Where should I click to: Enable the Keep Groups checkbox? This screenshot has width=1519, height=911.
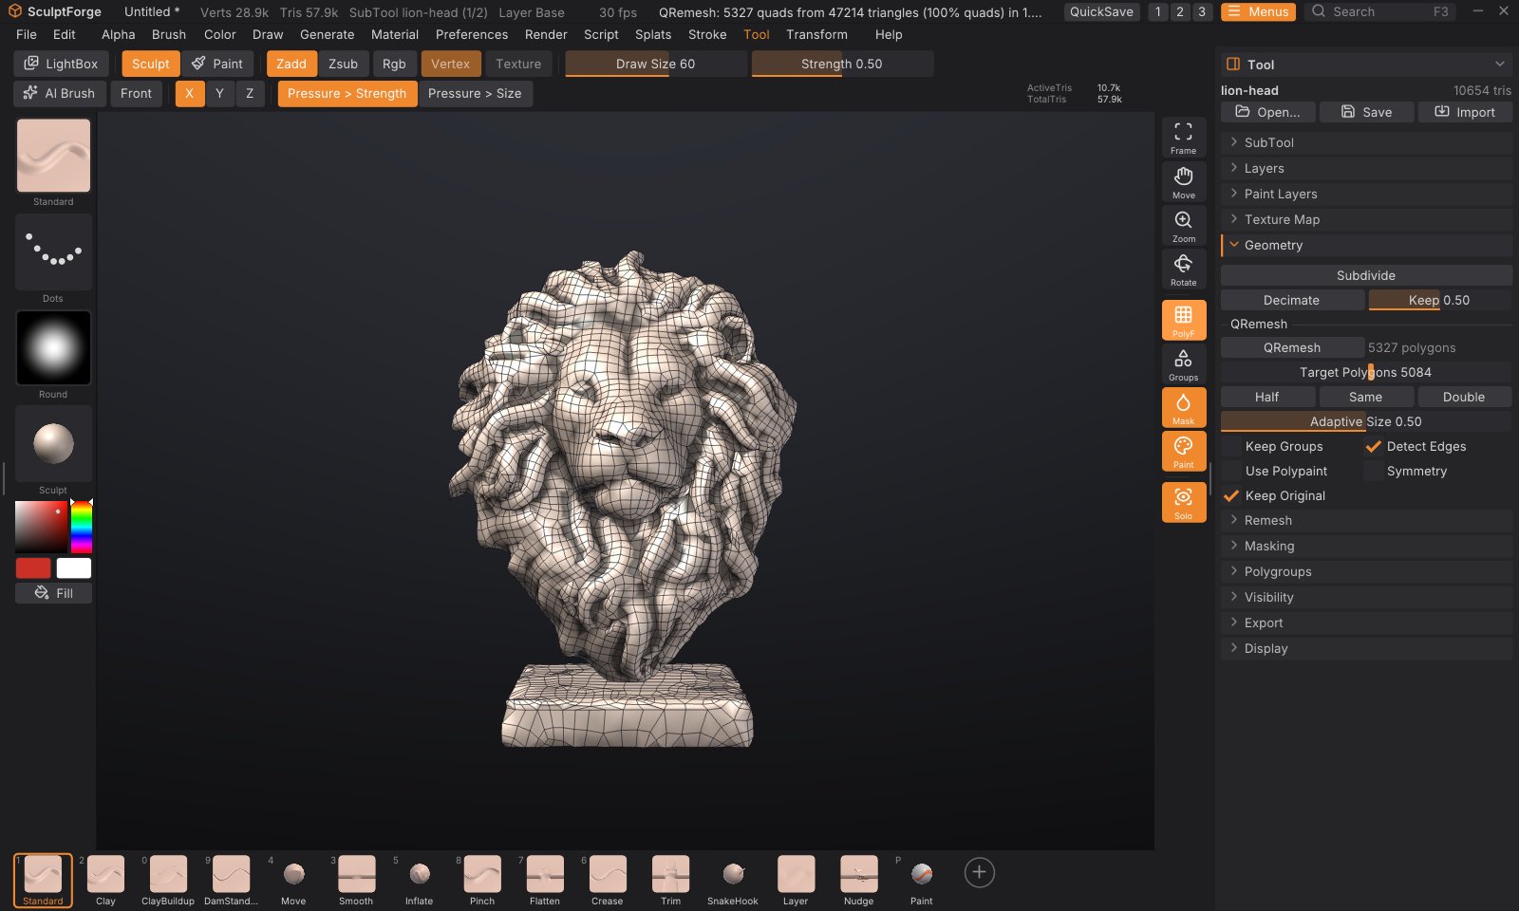[x=1273, y=446]
